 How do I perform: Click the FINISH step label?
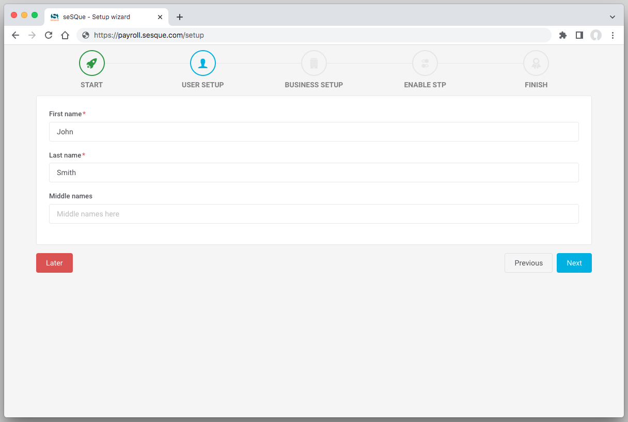click(x=536, y=85)
